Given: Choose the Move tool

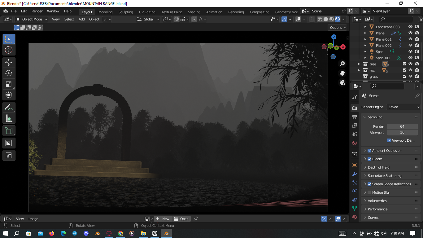Looking at the screenshot, I should point(9,62).
